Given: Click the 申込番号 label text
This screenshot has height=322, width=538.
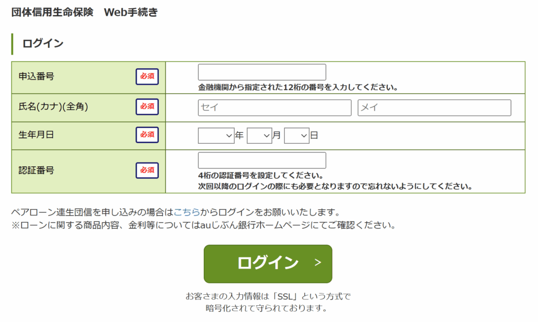Looking at the screenshot, I should (x=36, y=77).
